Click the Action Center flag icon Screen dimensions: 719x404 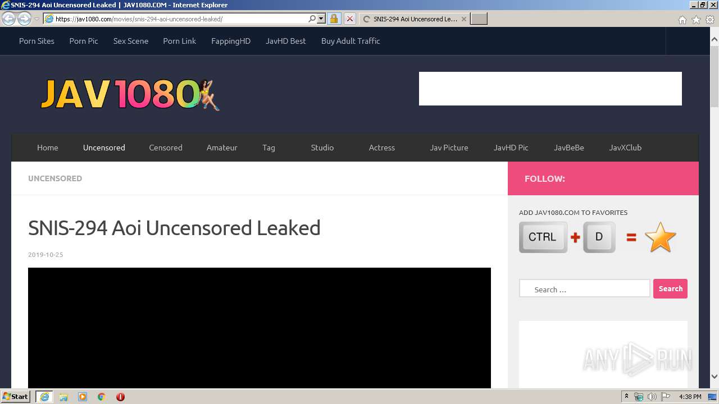(x=666, y=397)
